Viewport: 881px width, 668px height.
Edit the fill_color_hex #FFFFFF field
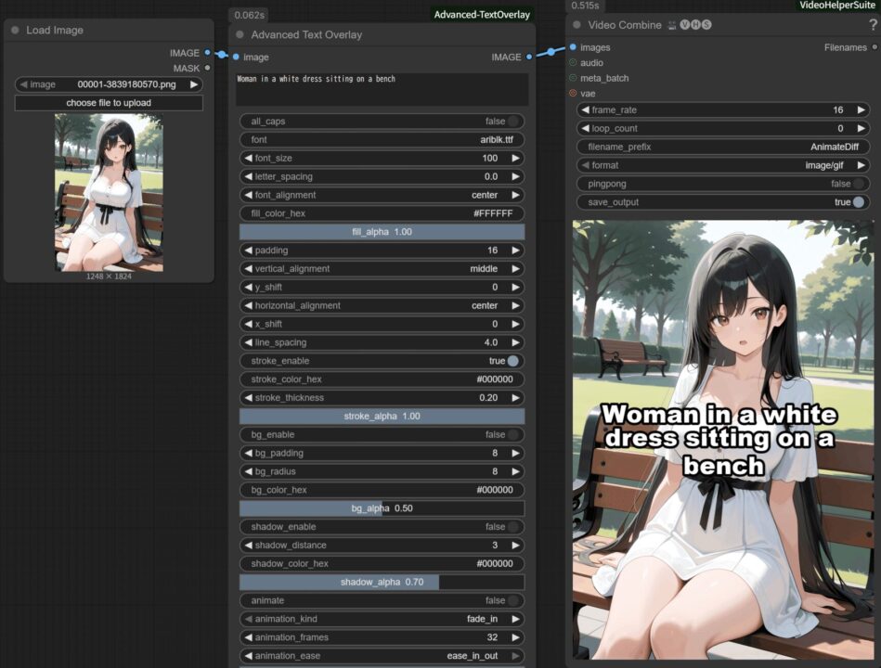pos(382,213)
